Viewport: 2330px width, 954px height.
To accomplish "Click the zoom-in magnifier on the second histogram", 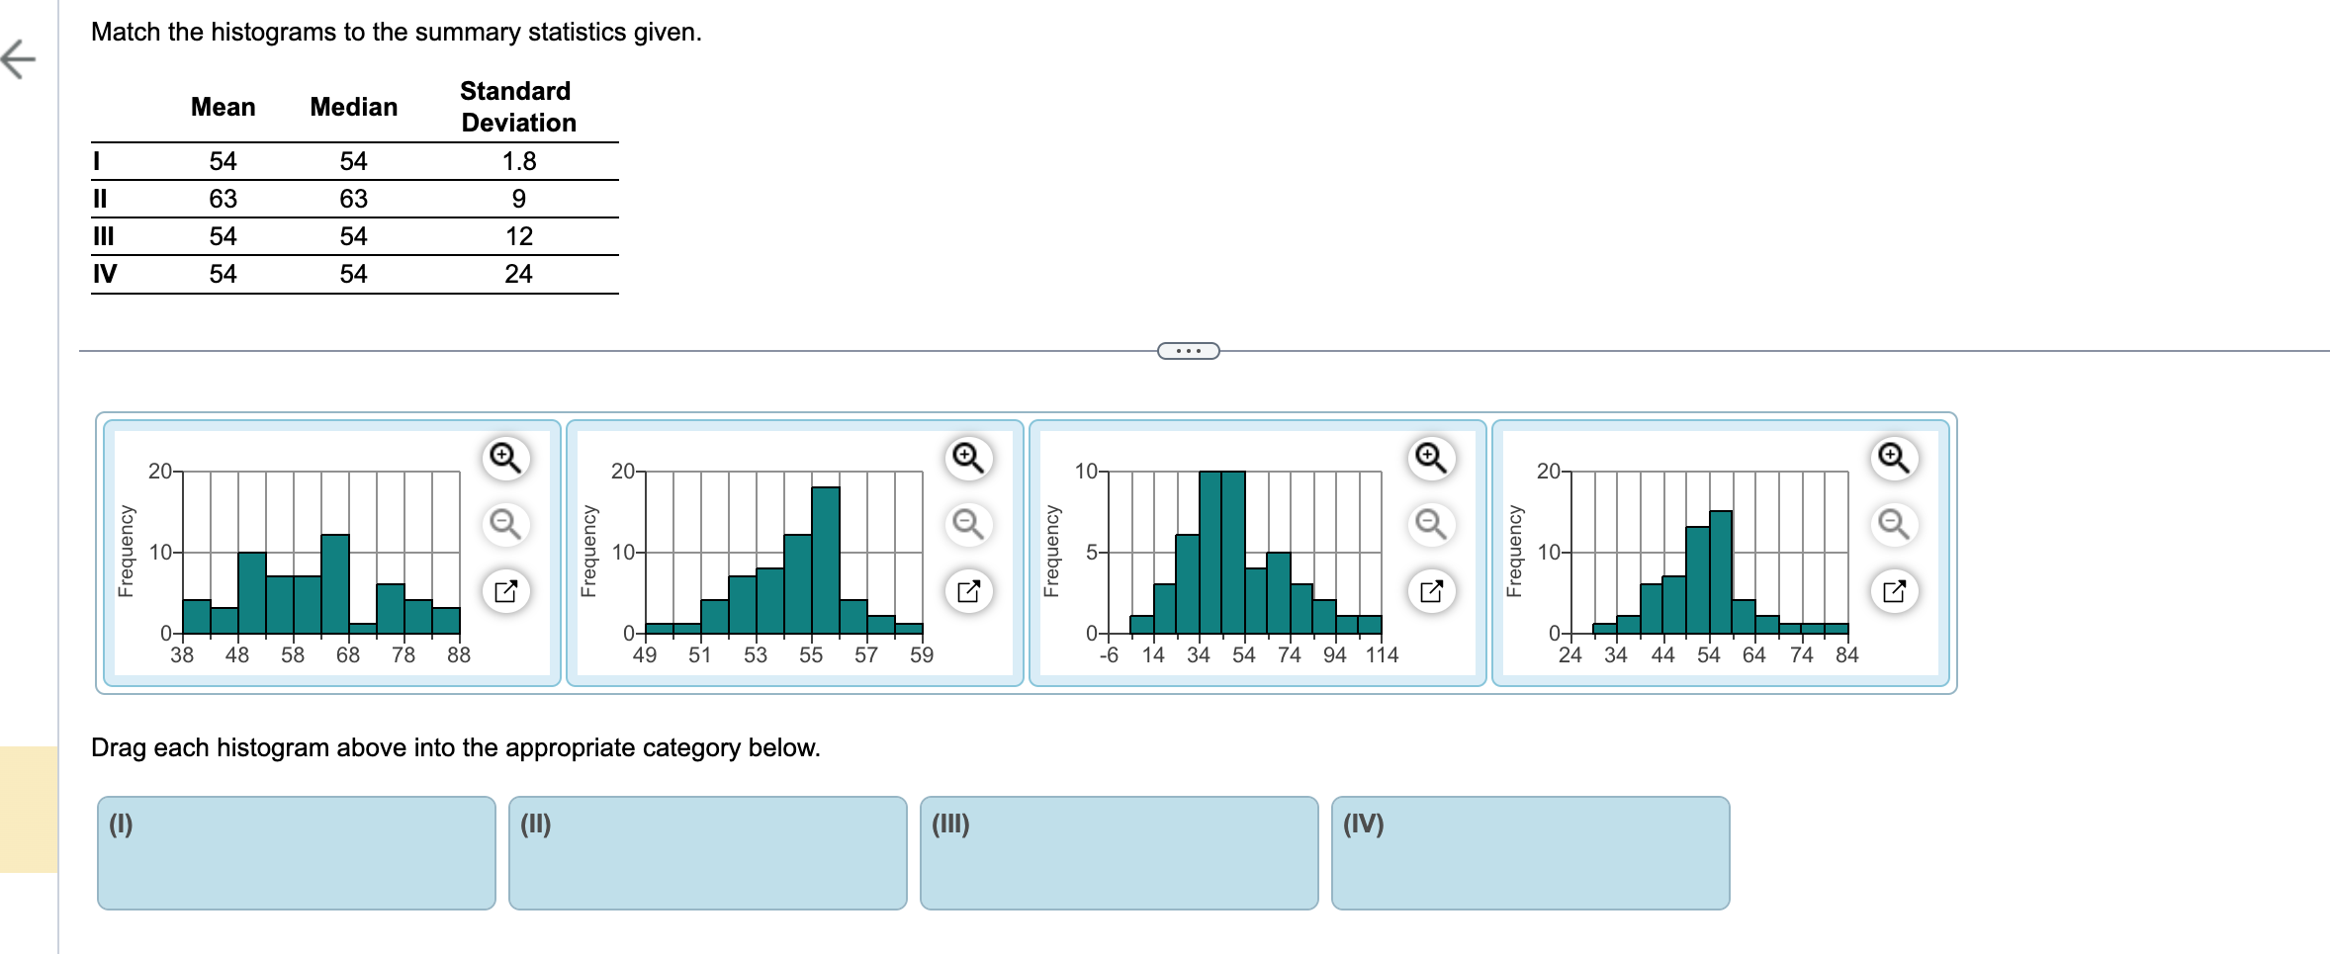I will (966, 458).
